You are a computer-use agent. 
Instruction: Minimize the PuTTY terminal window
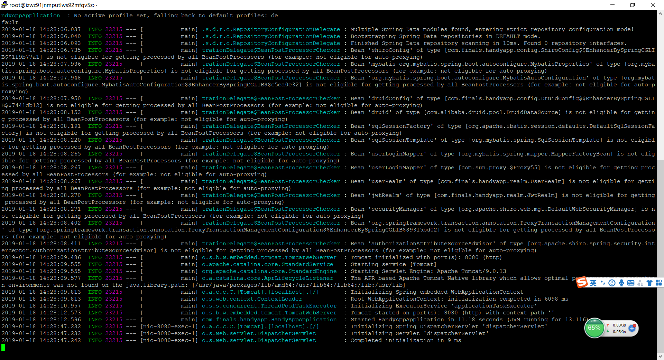612,5
